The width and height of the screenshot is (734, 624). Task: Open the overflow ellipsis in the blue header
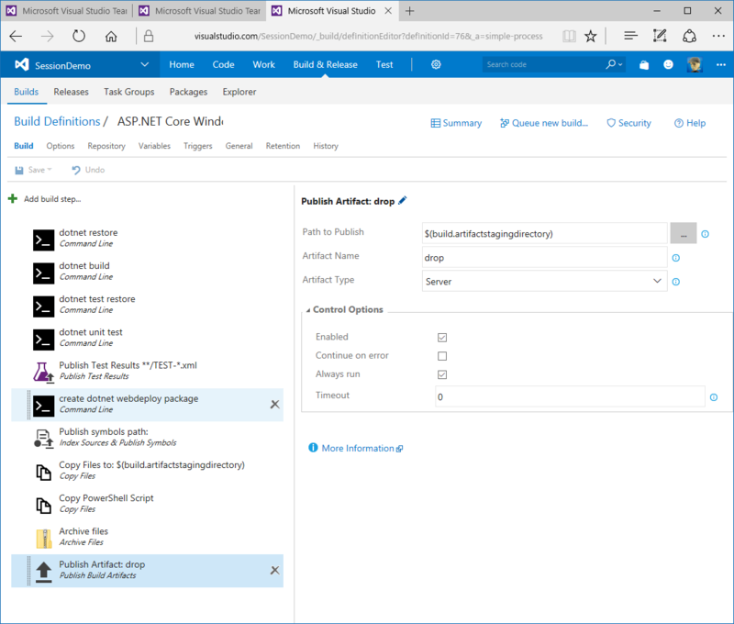pyautogui.click(x=720, y=64)
